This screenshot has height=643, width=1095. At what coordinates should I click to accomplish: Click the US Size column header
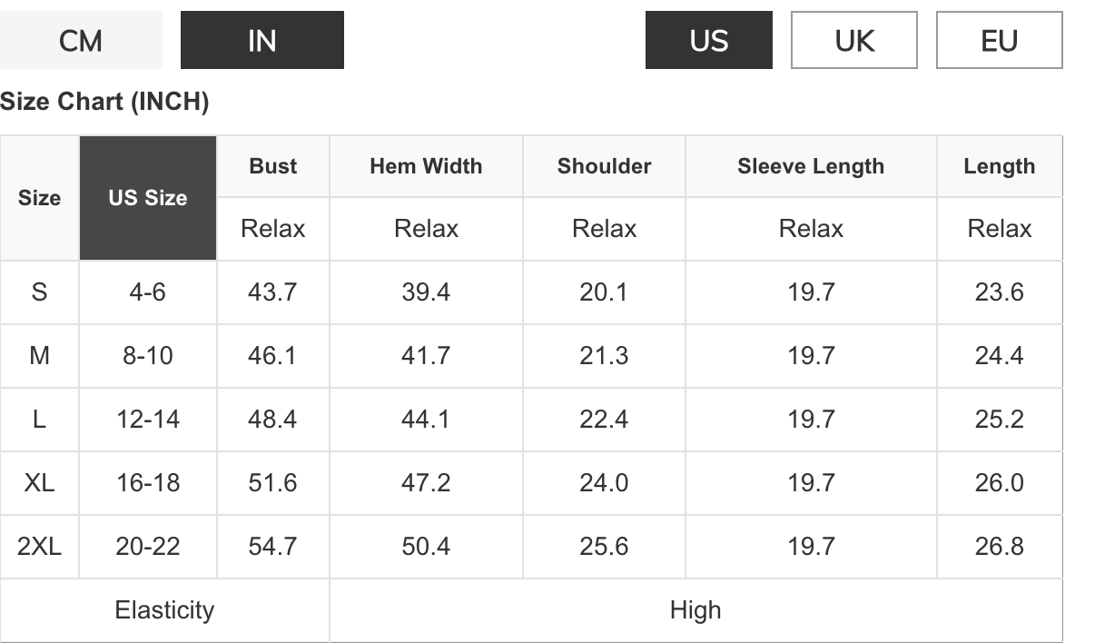pyautogui.click(x=148, y=198)
